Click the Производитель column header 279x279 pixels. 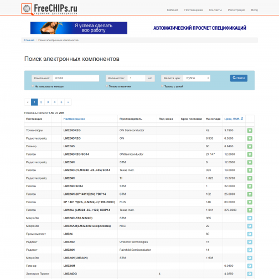tap(131, 119)
